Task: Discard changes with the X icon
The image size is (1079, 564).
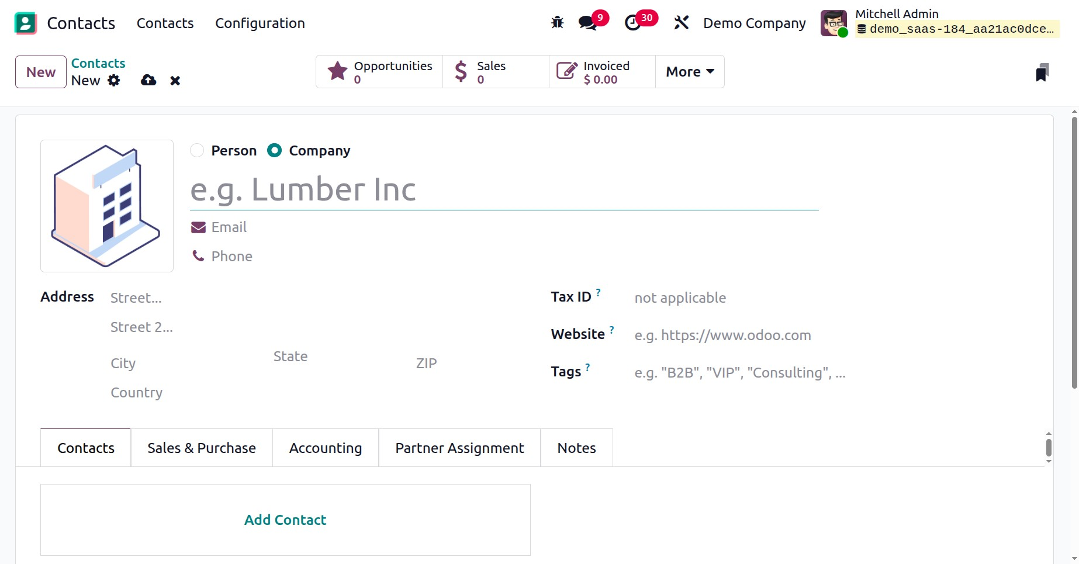Action: [175, 81]
